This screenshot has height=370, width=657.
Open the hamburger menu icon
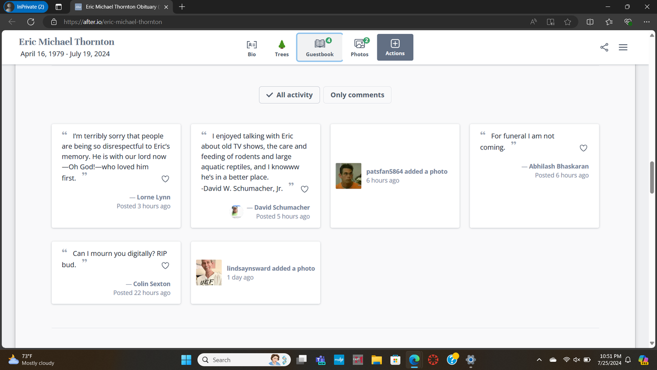[623, 47]
